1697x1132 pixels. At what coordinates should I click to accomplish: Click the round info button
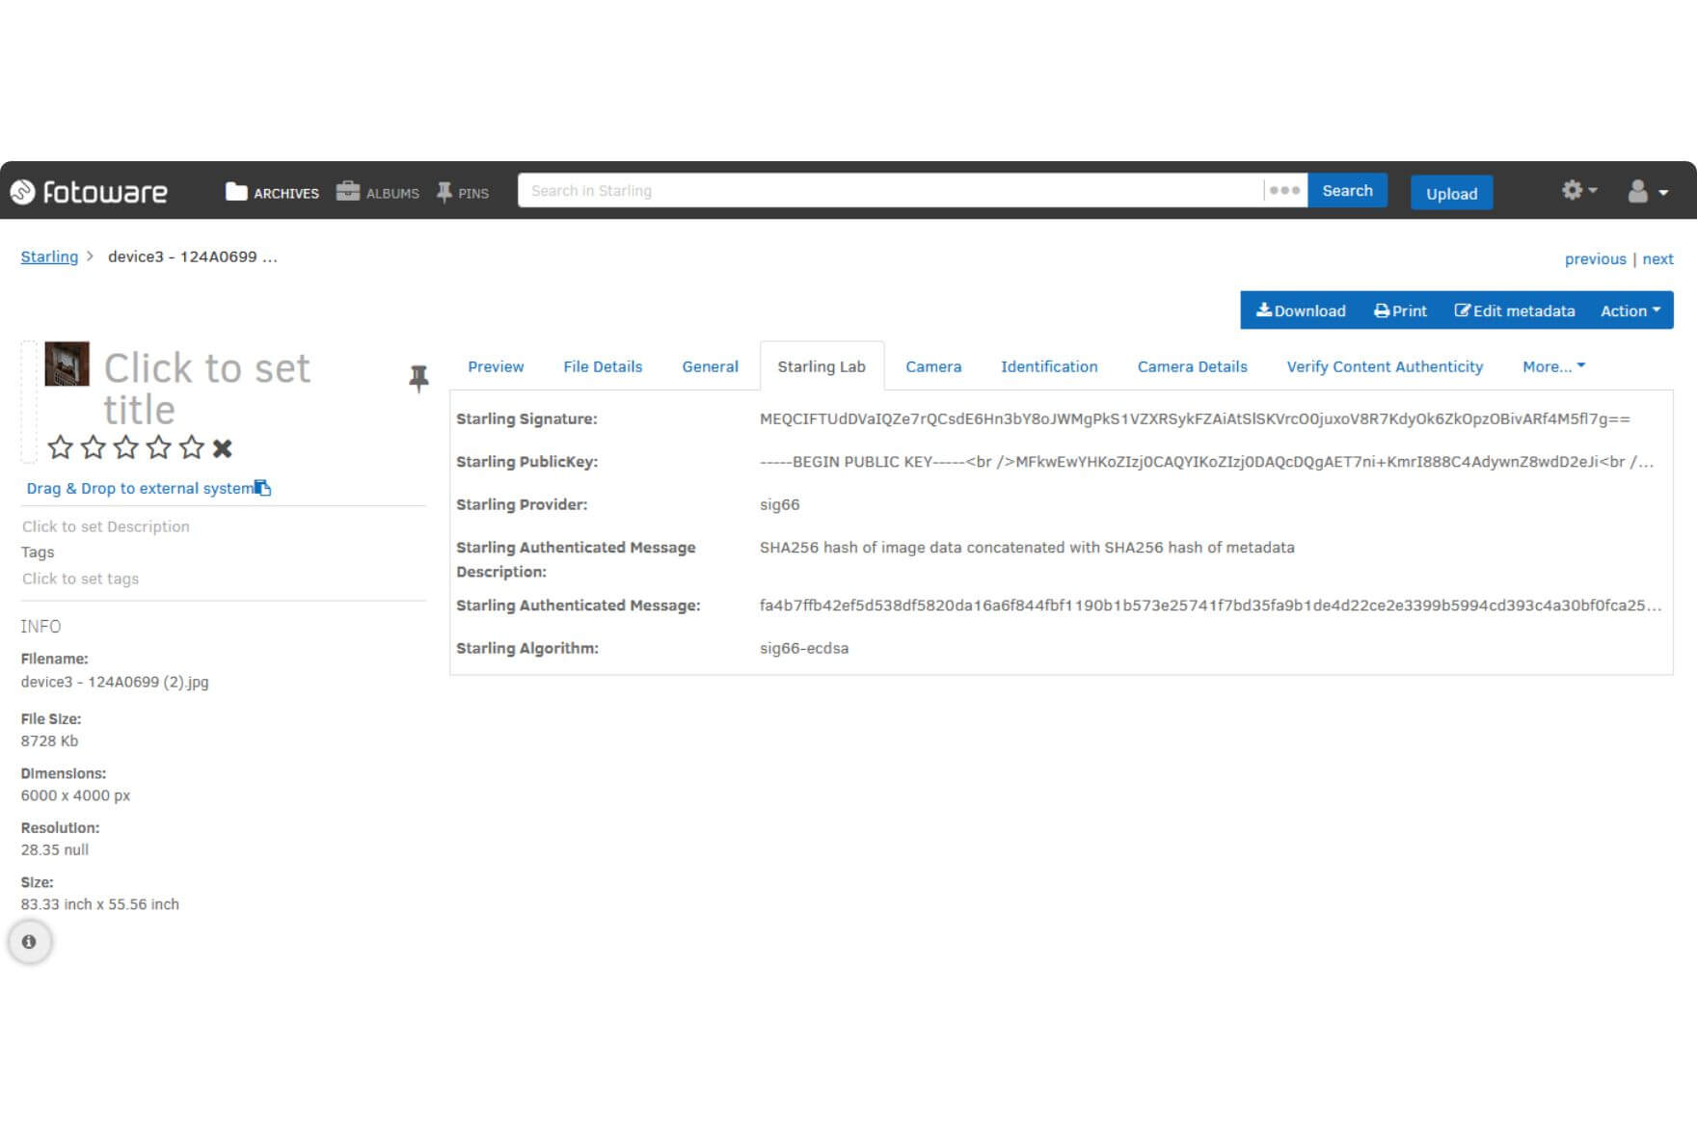pos(29,942)
